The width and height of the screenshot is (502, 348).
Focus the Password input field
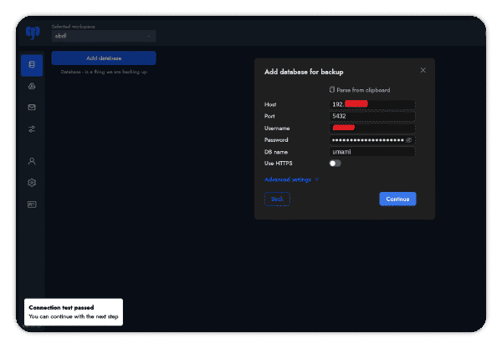(x=372, y=140)
